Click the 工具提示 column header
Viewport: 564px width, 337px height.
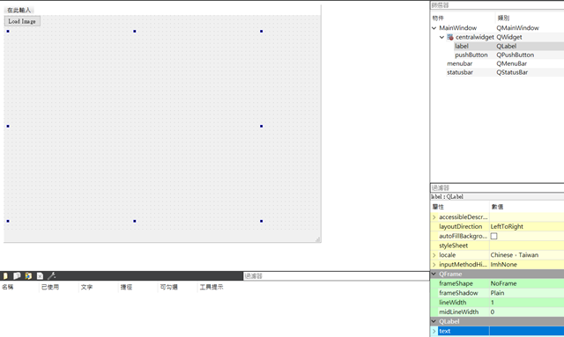(211, 287)
